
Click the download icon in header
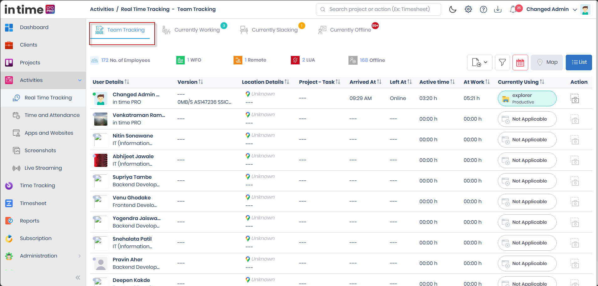(x=498, y=9)
